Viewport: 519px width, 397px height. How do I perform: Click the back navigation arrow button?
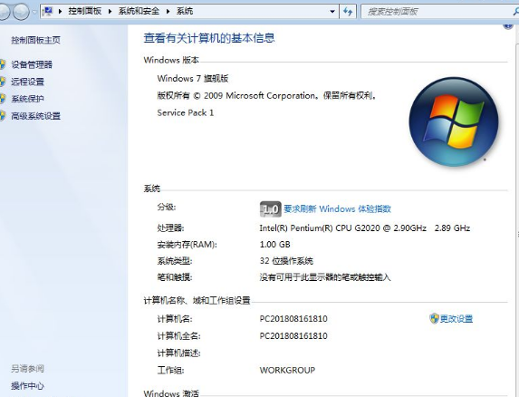4,12
